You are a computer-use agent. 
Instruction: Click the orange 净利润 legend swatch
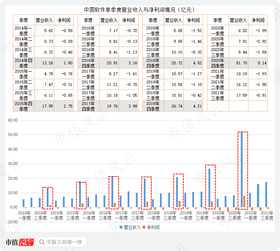click(x=144, y=227)
